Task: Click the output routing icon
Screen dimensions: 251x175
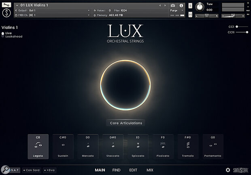Action: pos(16,11)
